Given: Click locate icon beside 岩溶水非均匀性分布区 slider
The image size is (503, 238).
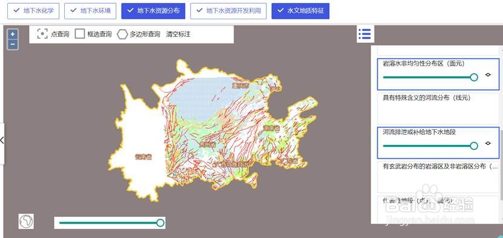Looking at the screenshot, I should click(488, 75).
